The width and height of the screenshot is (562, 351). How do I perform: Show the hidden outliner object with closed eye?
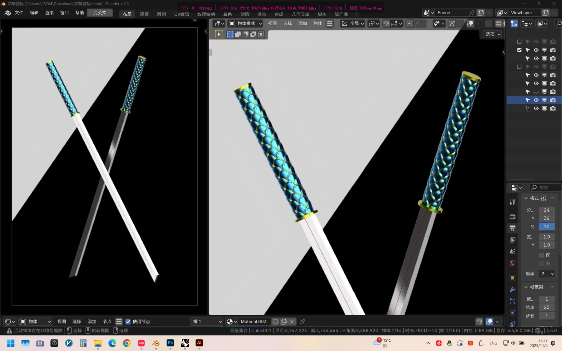coord(536,92)
